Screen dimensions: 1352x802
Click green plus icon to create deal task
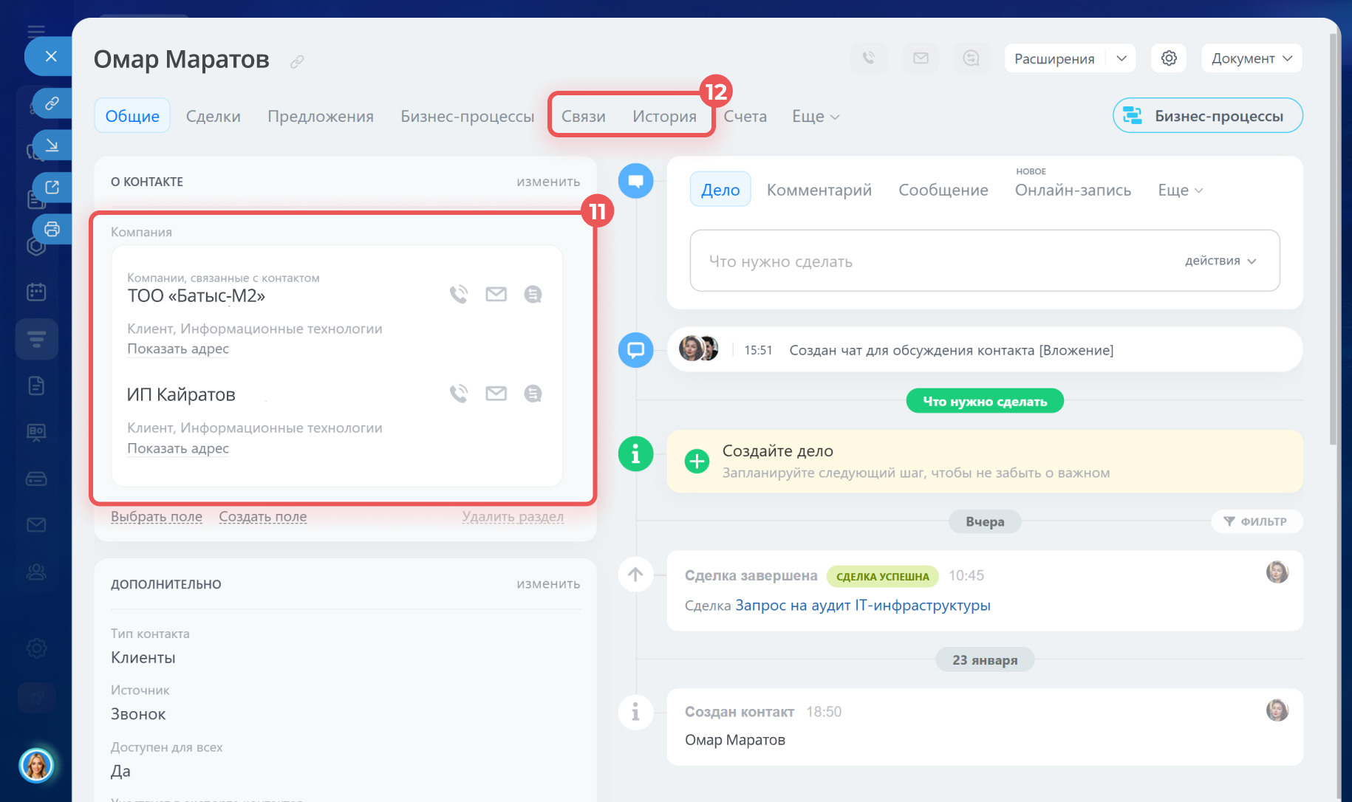click(x=696, y=461)
